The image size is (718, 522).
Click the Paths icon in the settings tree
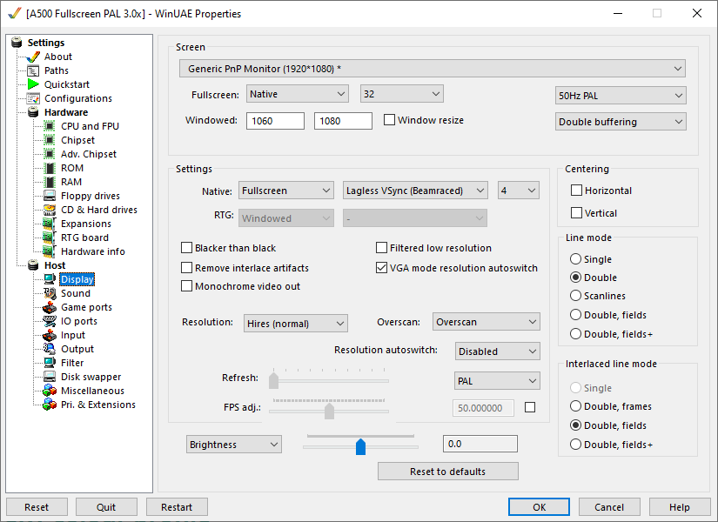click(33, 71)
